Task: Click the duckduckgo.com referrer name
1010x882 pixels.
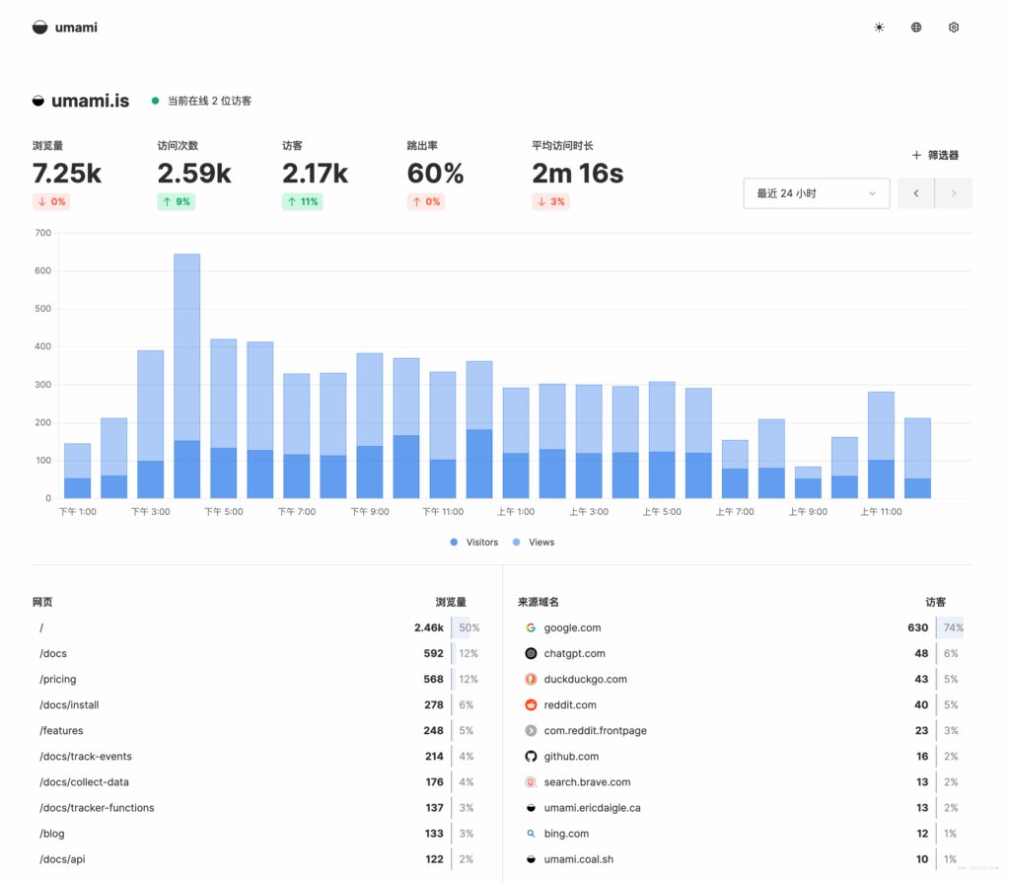Action: point(585,679)
